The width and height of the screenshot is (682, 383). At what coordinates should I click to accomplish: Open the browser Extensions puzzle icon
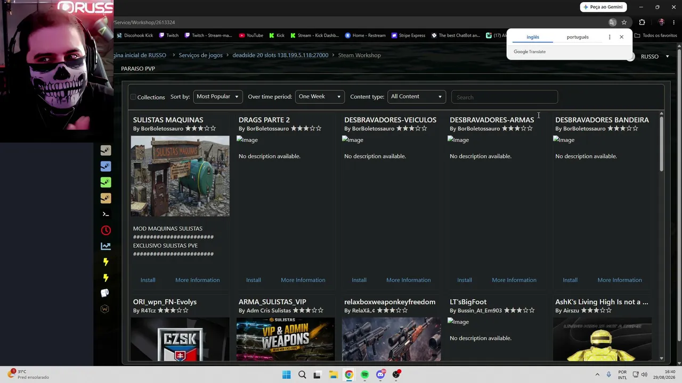pos(642,22)
